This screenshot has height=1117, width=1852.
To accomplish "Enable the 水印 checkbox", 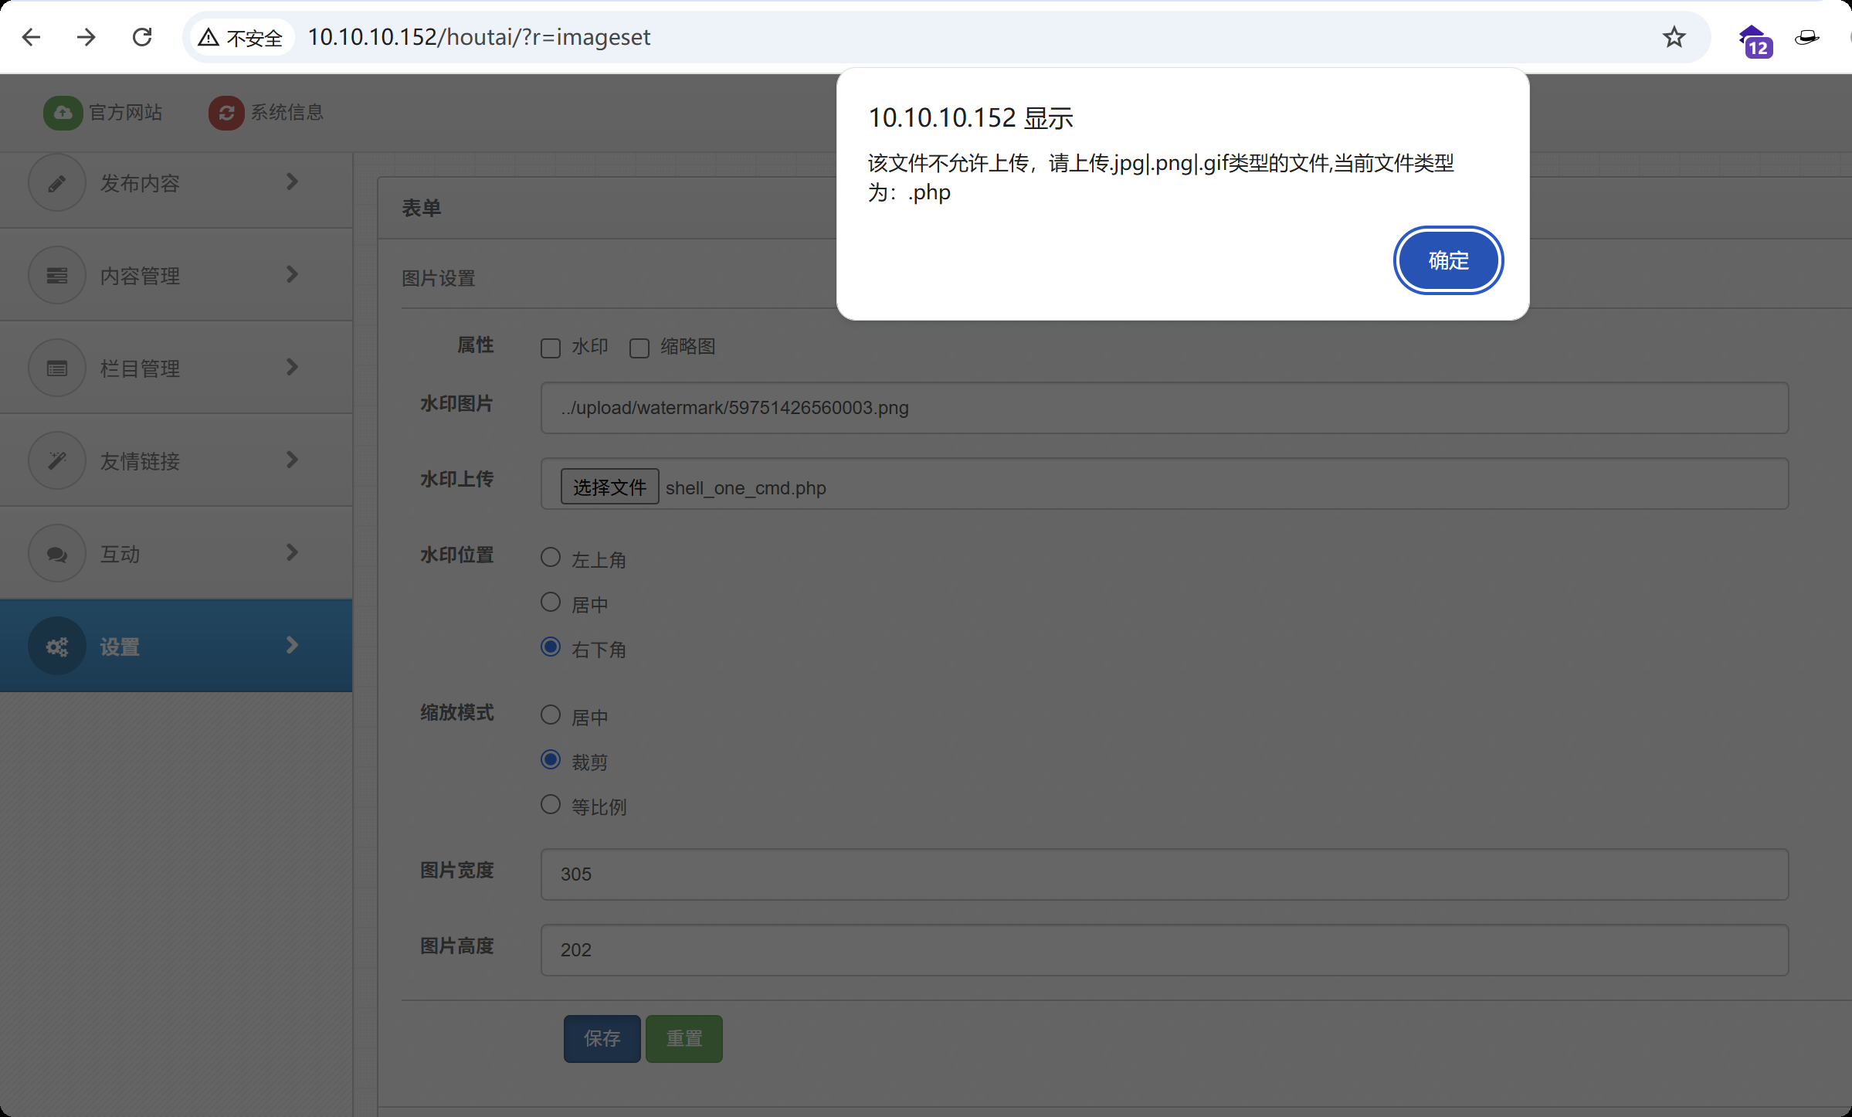I will pos(551,348).
